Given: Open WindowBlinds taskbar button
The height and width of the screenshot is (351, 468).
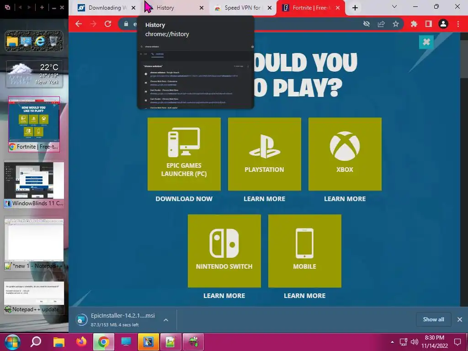Looking at the screenshot, I should point(149,342).
